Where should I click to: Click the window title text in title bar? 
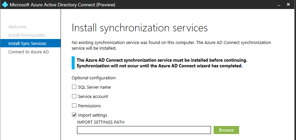coord(63,5)
